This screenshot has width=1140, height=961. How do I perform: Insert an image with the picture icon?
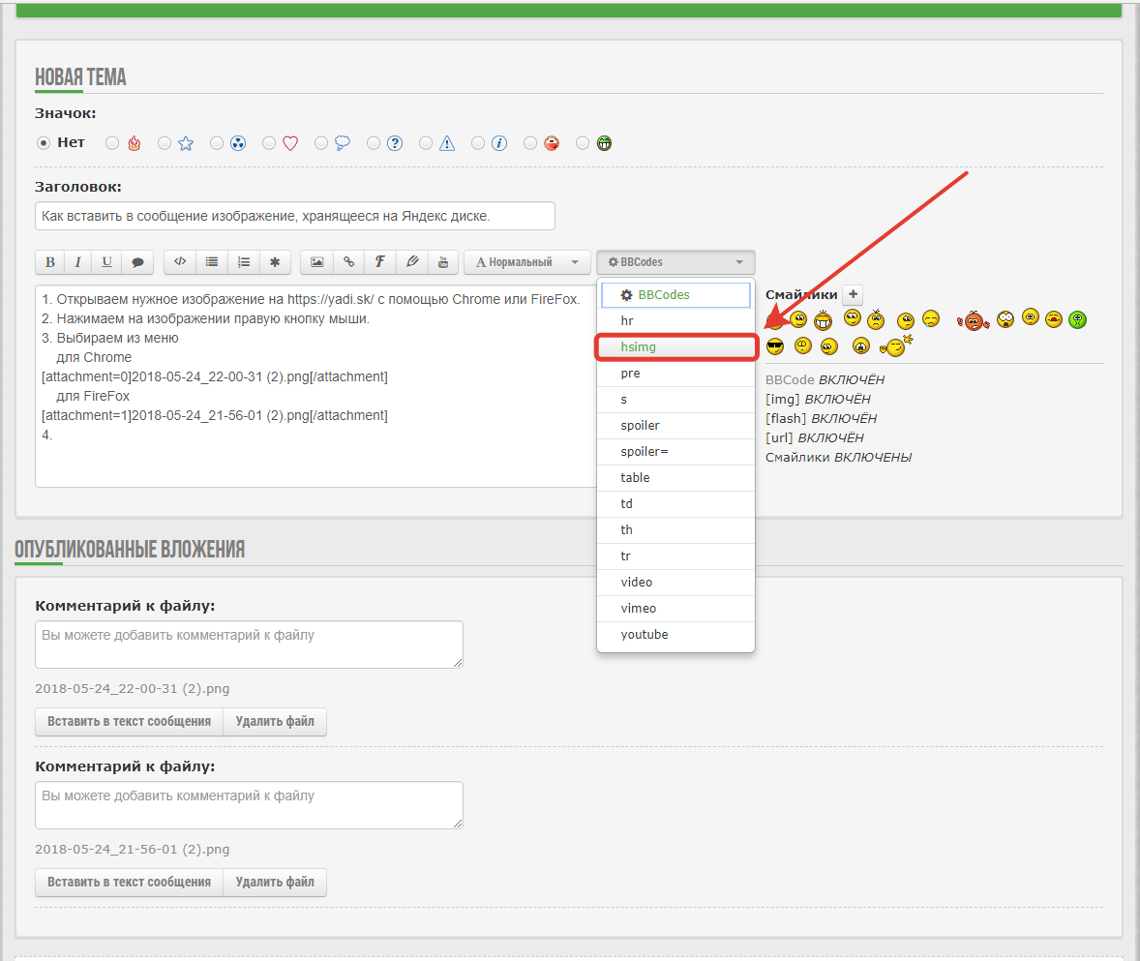click(316, 262)
